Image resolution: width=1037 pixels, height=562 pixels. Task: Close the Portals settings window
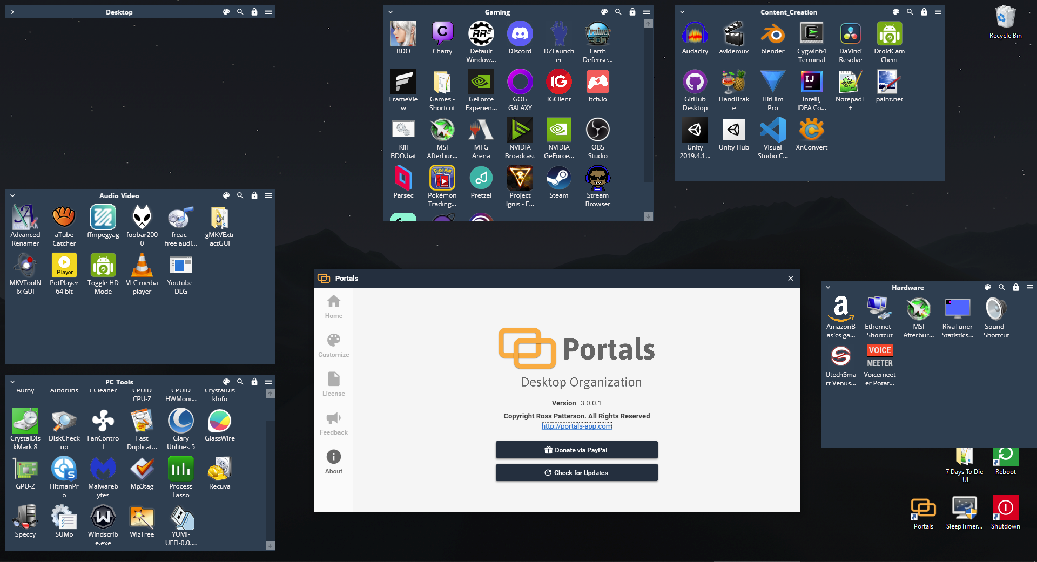click(x=791, y=278)
